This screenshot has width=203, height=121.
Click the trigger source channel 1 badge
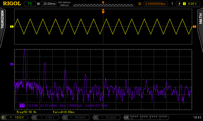tap(184, 4)
